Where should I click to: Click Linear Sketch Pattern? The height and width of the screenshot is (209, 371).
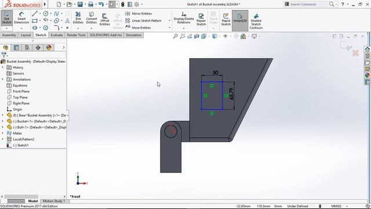tap(143, 21)
